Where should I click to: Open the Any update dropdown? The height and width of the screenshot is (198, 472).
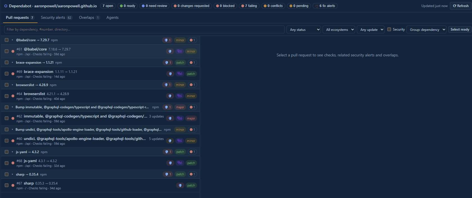(371, 29)
